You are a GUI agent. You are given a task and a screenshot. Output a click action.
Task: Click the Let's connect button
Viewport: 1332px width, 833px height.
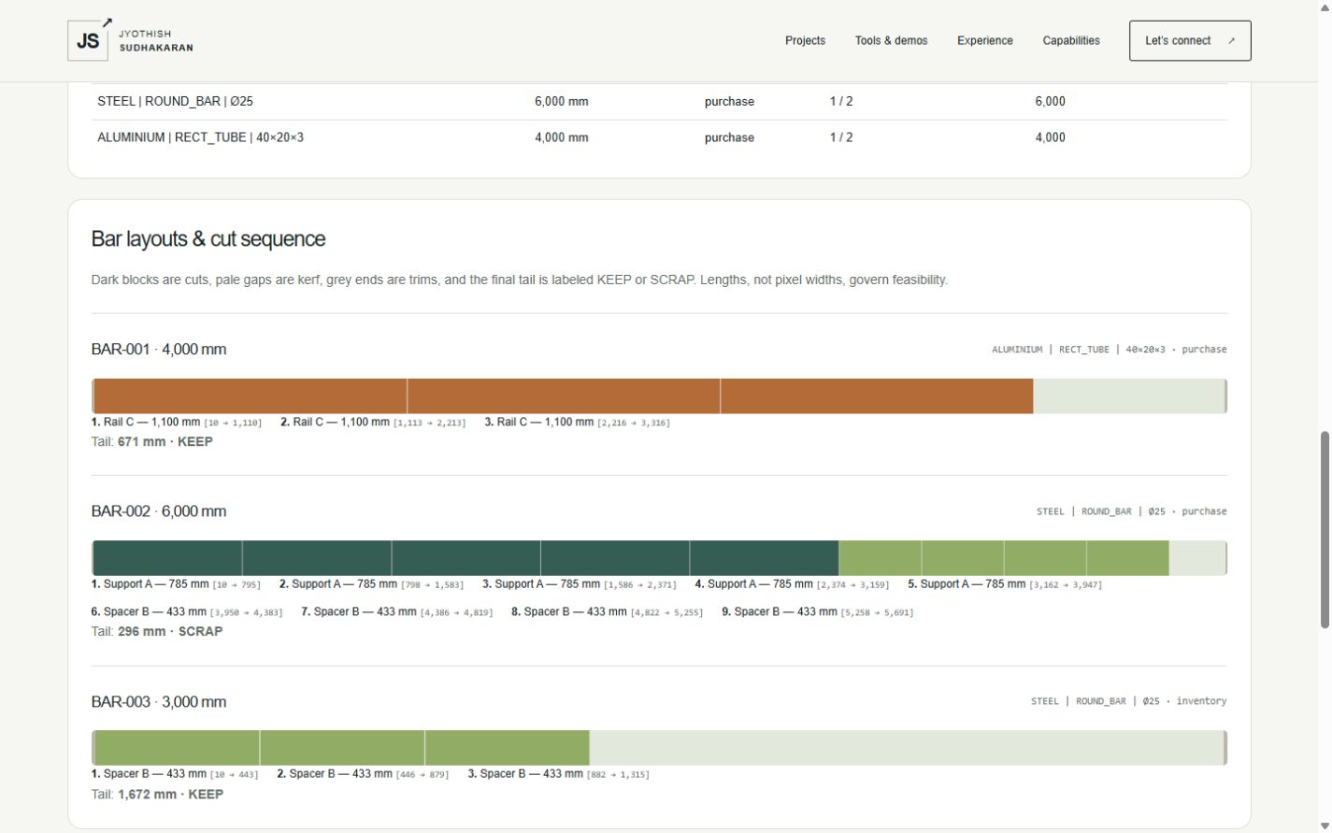(1190, 40)
